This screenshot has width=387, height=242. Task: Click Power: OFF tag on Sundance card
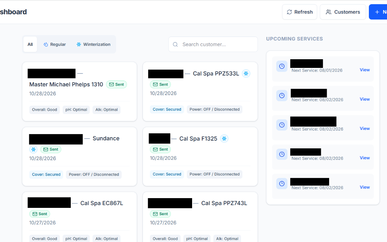click(x=94, y=174)
